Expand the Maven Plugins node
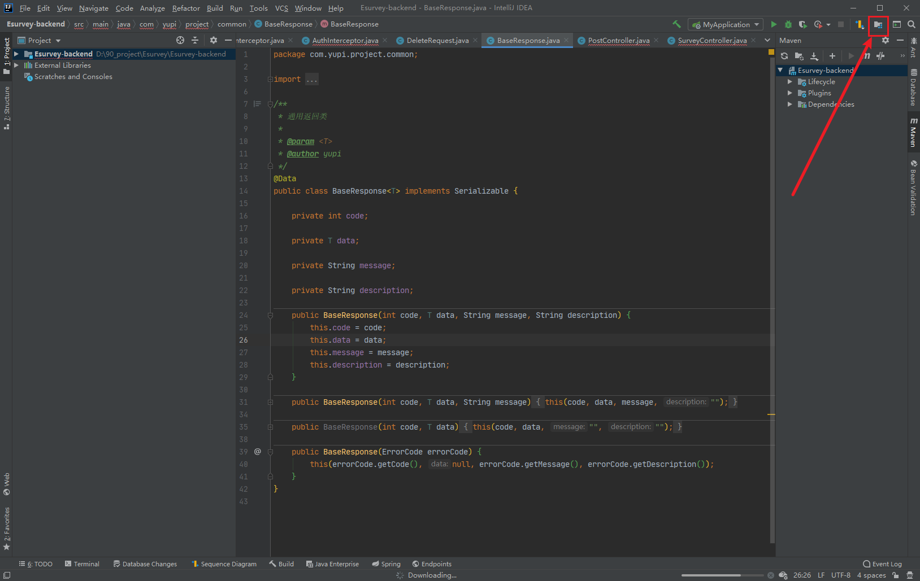This screenshot has width=920, height=581. coord(790,93)
